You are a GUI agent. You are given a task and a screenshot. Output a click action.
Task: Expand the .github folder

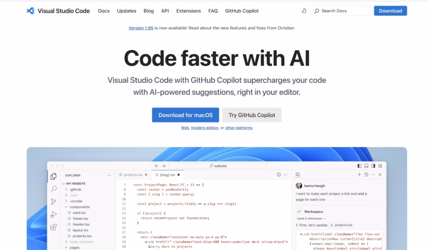66,189
